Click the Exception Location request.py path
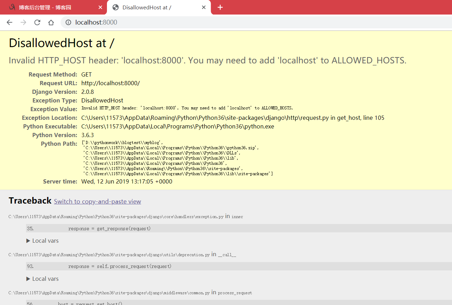452x305 pixels. coord(233,118)
